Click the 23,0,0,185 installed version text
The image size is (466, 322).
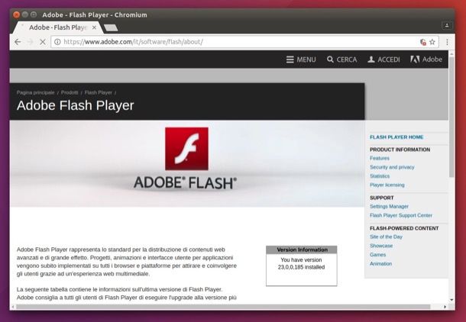(301, 267)
